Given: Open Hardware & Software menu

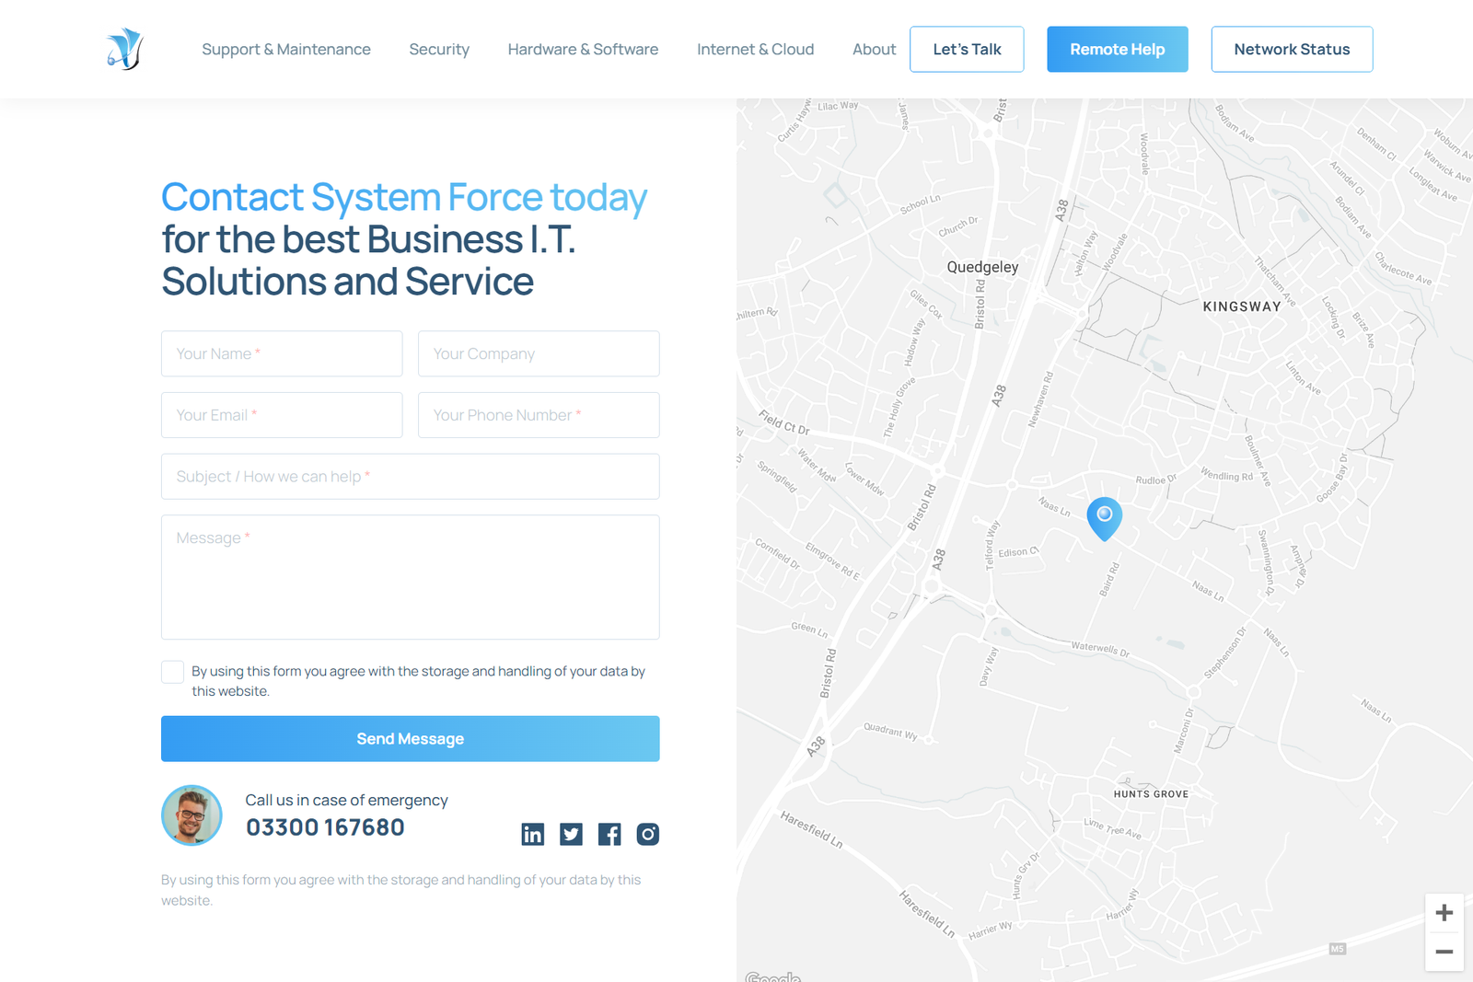Looking at the screenshot, I should [x=583, y=49].
